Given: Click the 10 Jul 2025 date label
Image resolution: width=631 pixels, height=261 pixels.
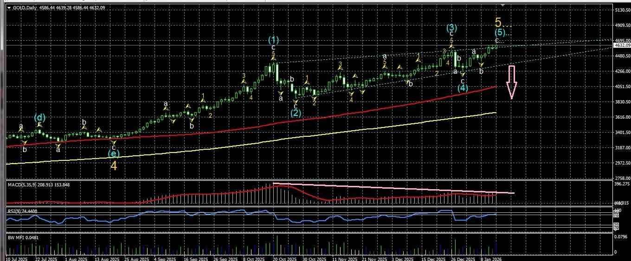Looking at the screenshot, I should pyautogui.click(x=16, y=259).
